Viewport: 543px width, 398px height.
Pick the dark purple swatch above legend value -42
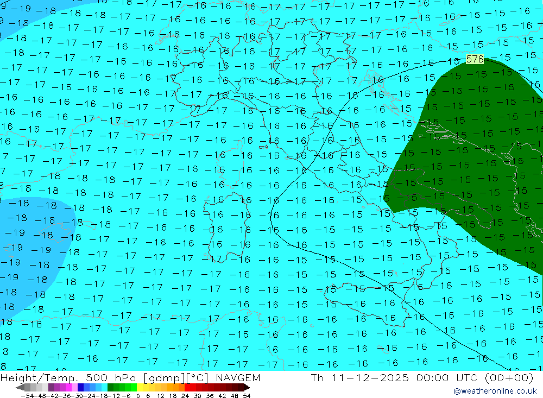(51, 387)
